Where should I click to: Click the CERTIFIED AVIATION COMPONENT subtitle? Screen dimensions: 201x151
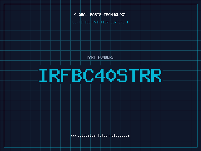coord(100,22)
